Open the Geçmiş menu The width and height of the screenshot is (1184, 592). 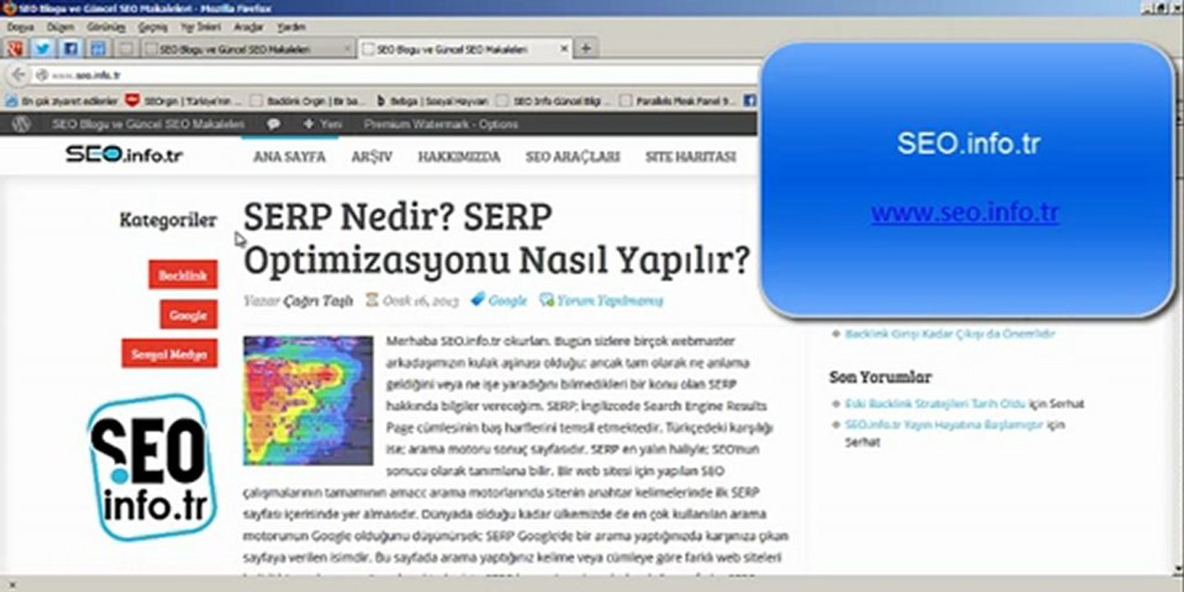click(152, 27)
